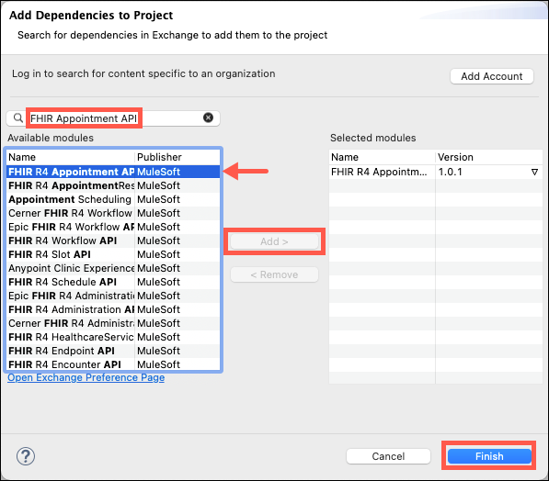Select Appointment Scheduling module row
Screen dimensions: 549x481
[113, 199]
